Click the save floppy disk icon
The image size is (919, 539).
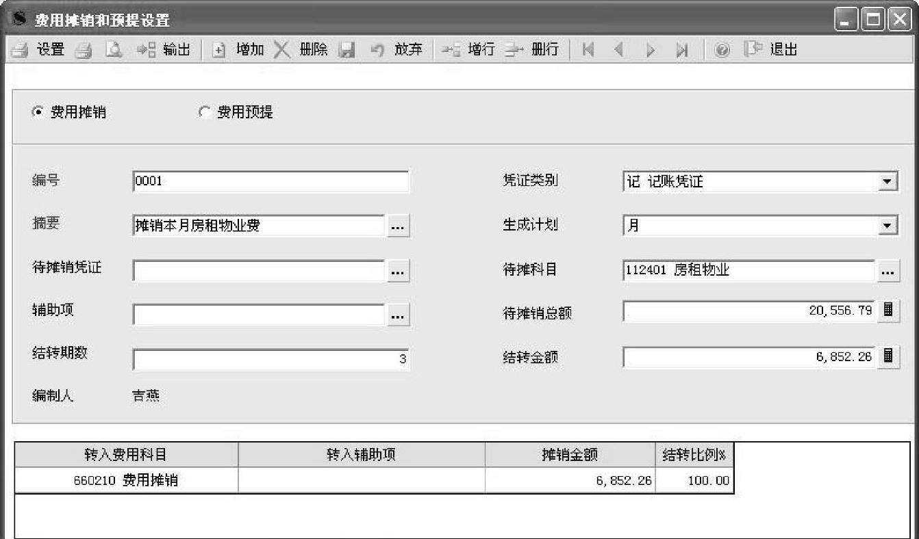[347, 50]
